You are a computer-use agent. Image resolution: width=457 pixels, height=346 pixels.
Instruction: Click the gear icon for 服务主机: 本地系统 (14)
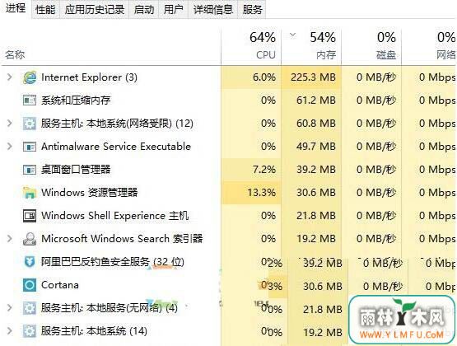[x=30, y=331]
